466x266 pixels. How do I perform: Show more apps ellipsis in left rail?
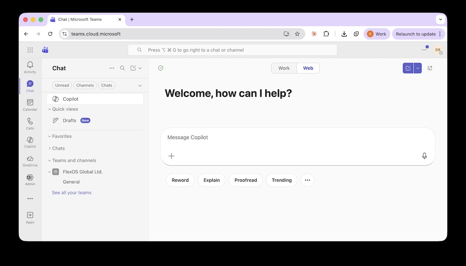tap(30, 198)
